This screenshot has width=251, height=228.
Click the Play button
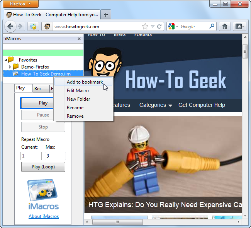pos(37,103)
